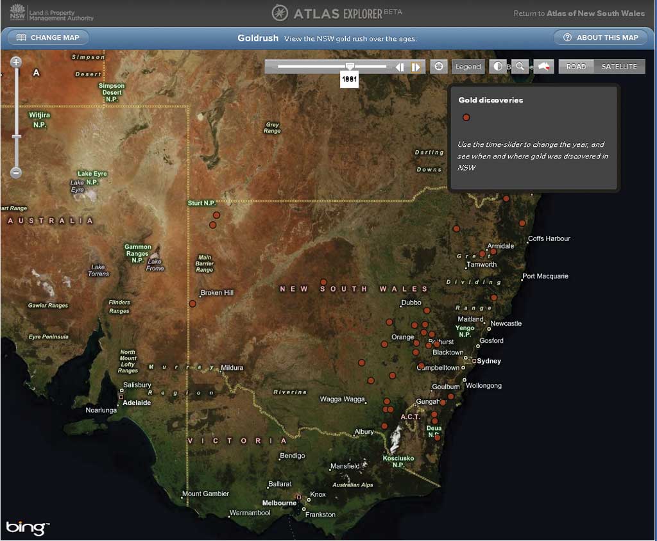The height and width of the screenshot is (541, 657).
Task: Click the Albury label
Action: [x=364, y=432]
